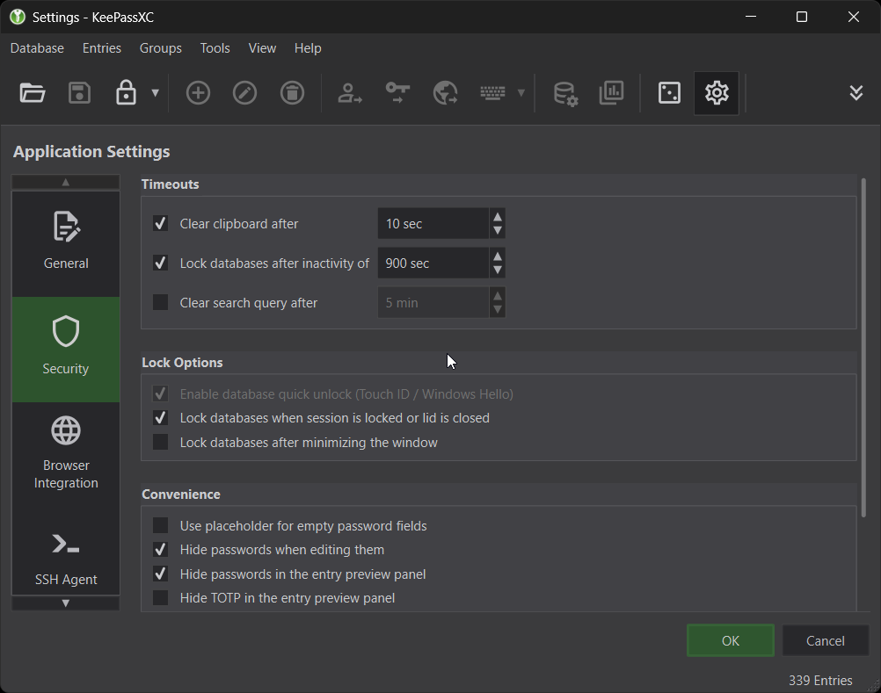Click the 339 Entries status text

coord(820,680)
